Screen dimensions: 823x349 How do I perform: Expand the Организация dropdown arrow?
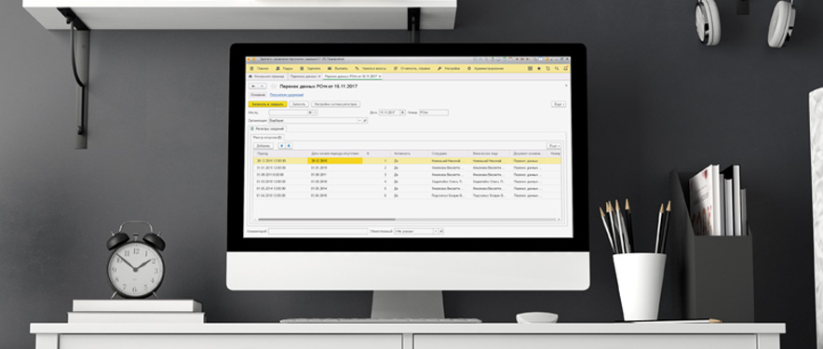click(x=359, y=121)
